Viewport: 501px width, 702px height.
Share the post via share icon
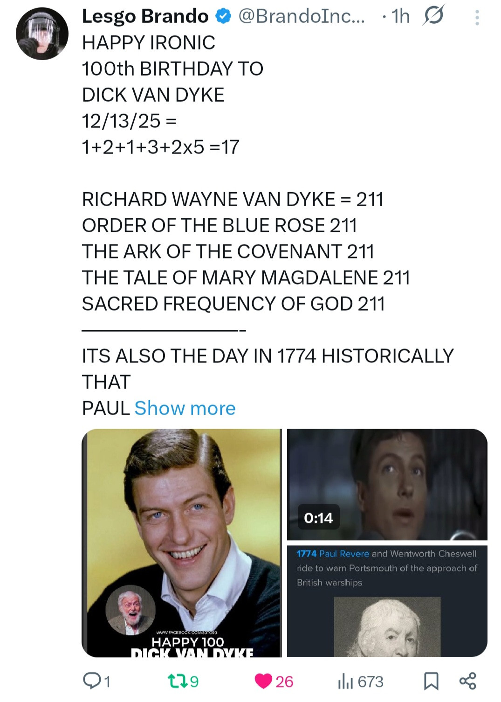468,681
